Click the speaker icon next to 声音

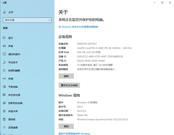click(x=4, y=46)
